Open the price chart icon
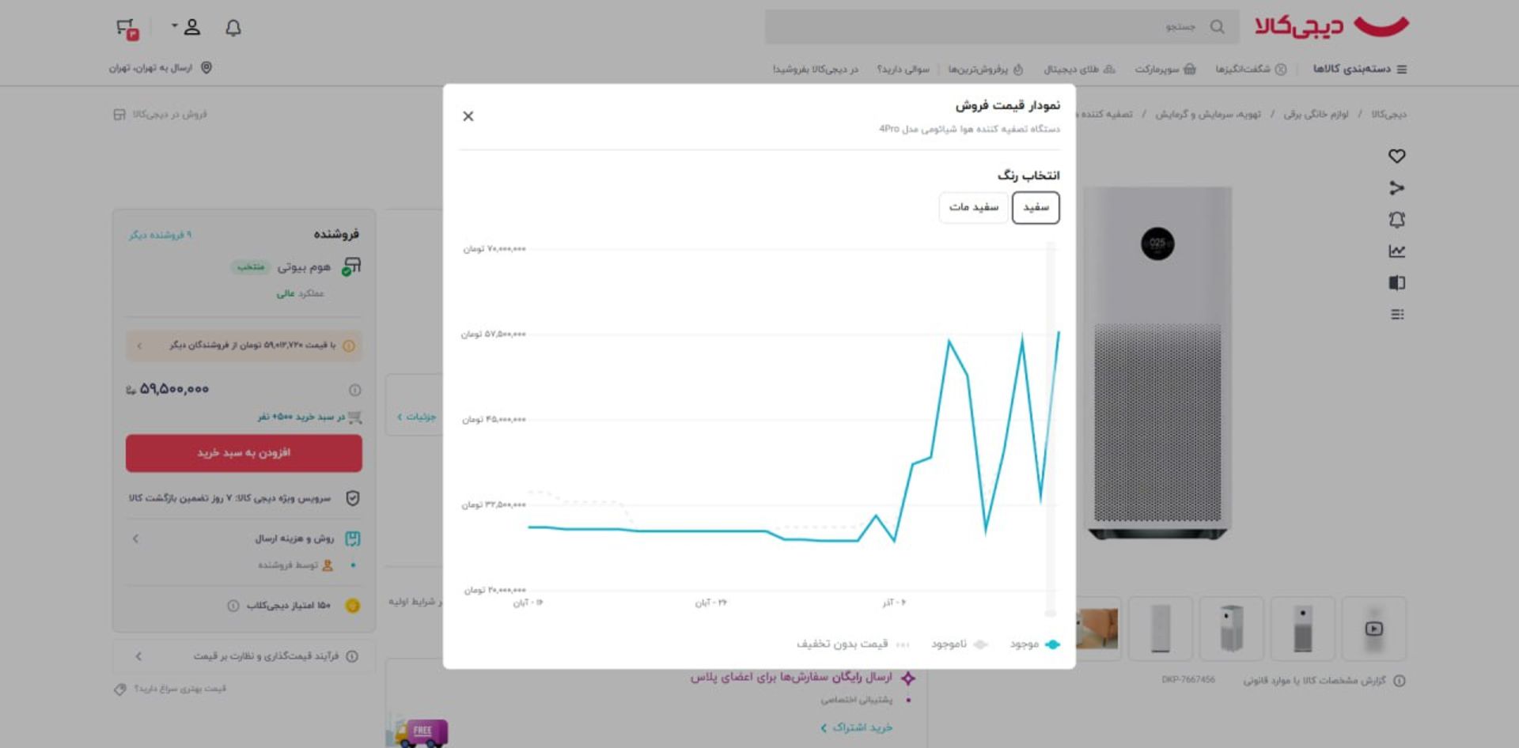 pyautogui.click(x=1397, y=251)
